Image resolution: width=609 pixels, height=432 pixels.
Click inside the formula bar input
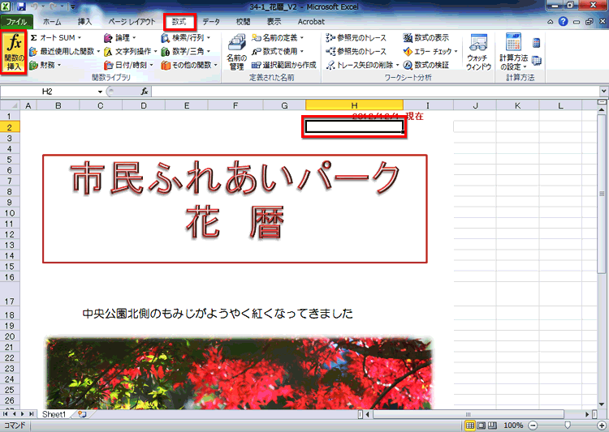(375, 92)
